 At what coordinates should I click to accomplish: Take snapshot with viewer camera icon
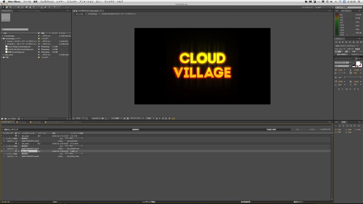pos(102,118)
